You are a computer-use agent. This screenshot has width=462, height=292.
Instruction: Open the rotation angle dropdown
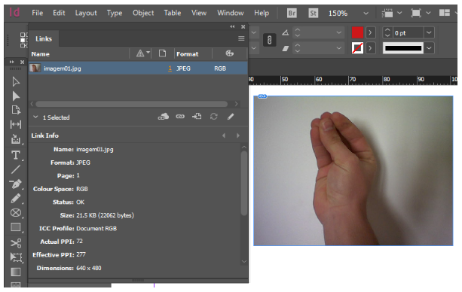pyautogui.click(x=339, y=32)
